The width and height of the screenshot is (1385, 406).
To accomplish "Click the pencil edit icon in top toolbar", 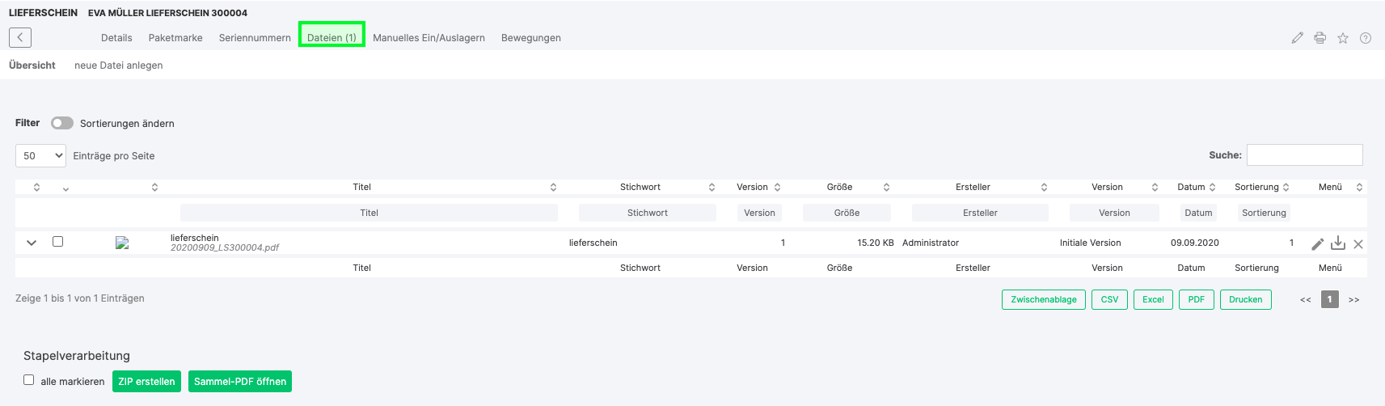I will tap(1297, 38).
